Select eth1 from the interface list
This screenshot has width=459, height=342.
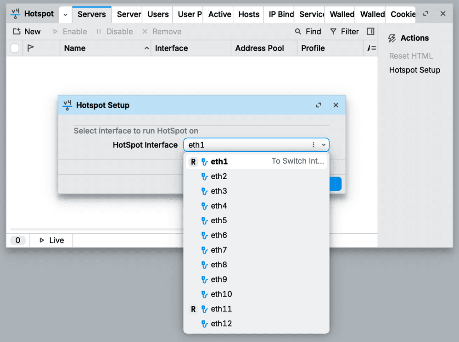coord(256,162)
